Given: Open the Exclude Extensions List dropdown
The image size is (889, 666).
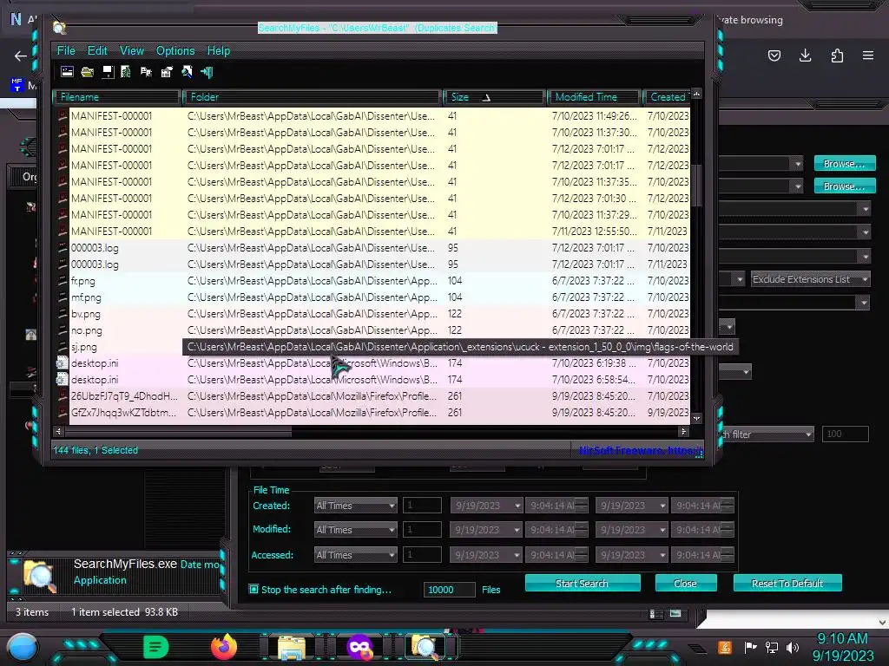Looking at the screenshot, I should [810, 279].
